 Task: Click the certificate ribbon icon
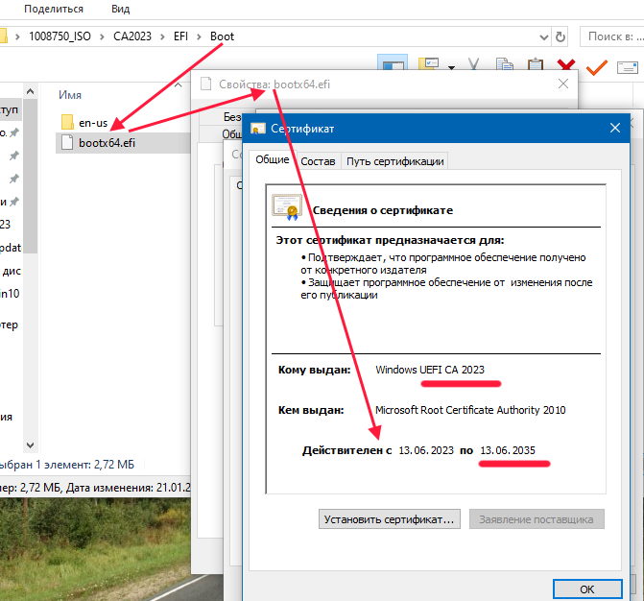pyautogui.click(x=287, y=207)
